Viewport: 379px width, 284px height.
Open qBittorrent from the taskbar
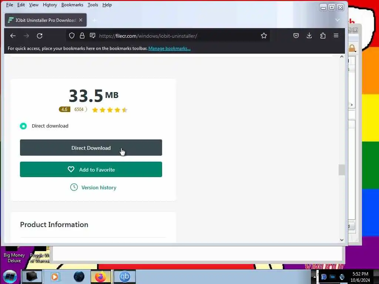click(124, 277)
